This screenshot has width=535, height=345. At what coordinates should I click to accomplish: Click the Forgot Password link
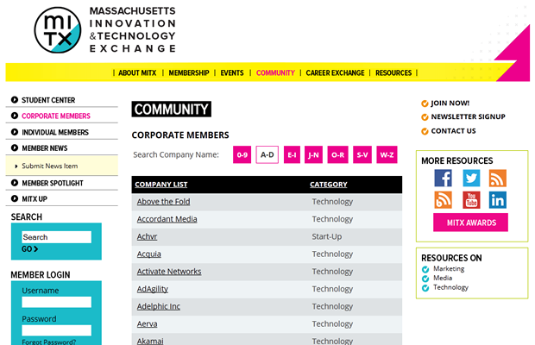pos(49,342)
